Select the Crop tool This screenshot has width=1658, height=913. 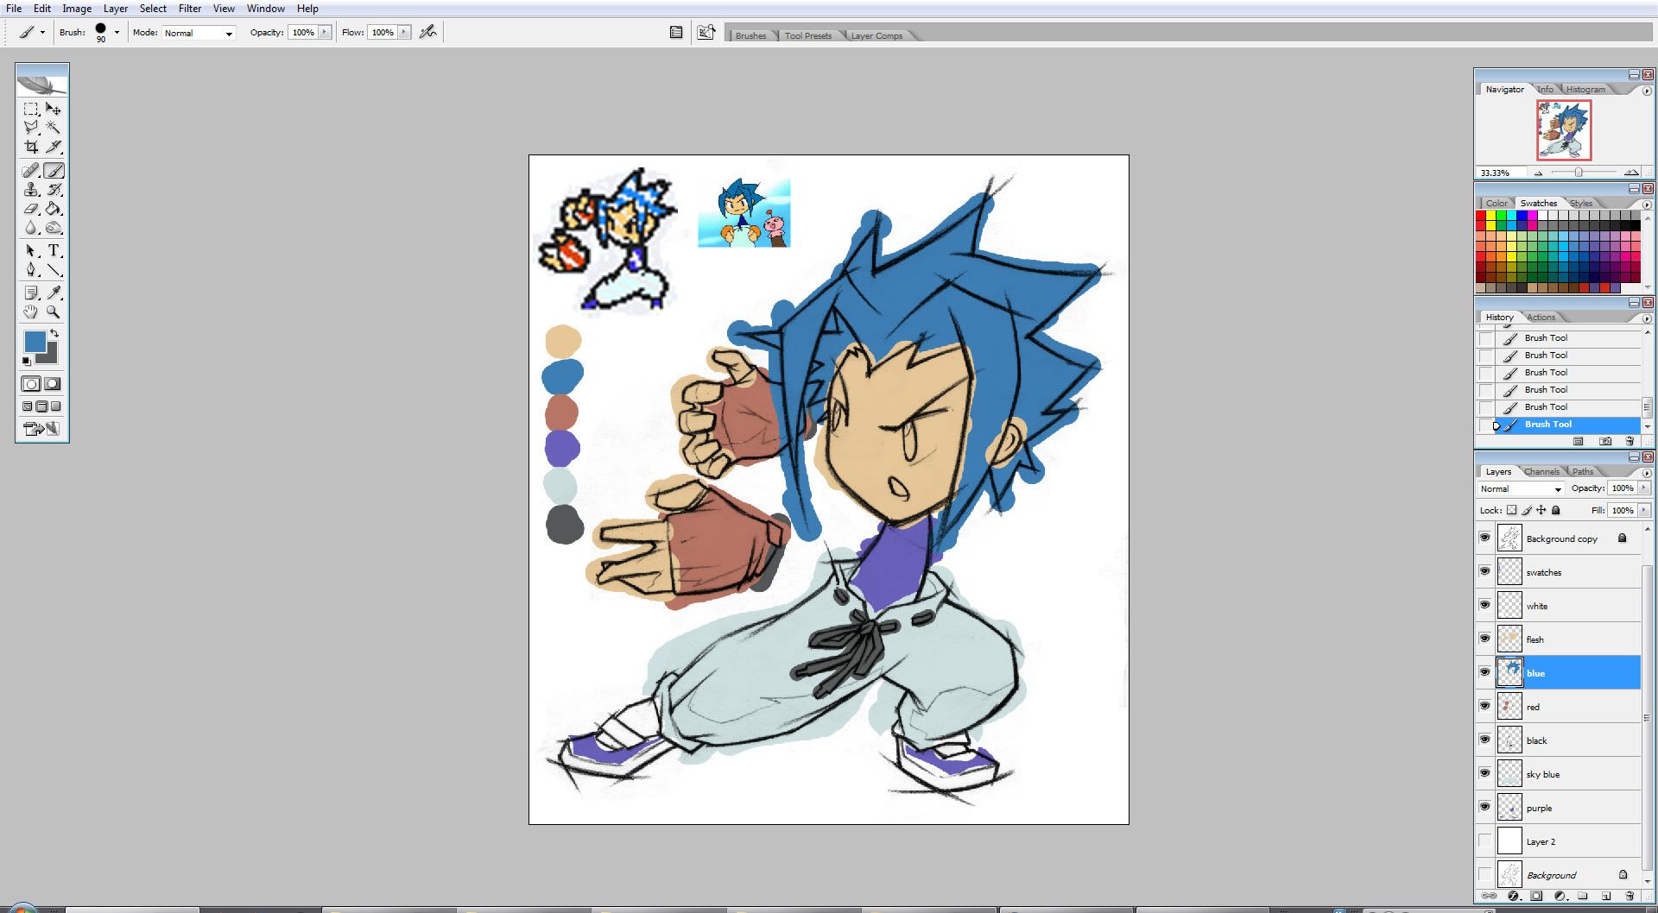coord(31,147)
